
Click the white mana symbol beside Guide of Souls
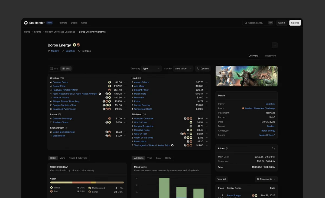coord(109,82)
